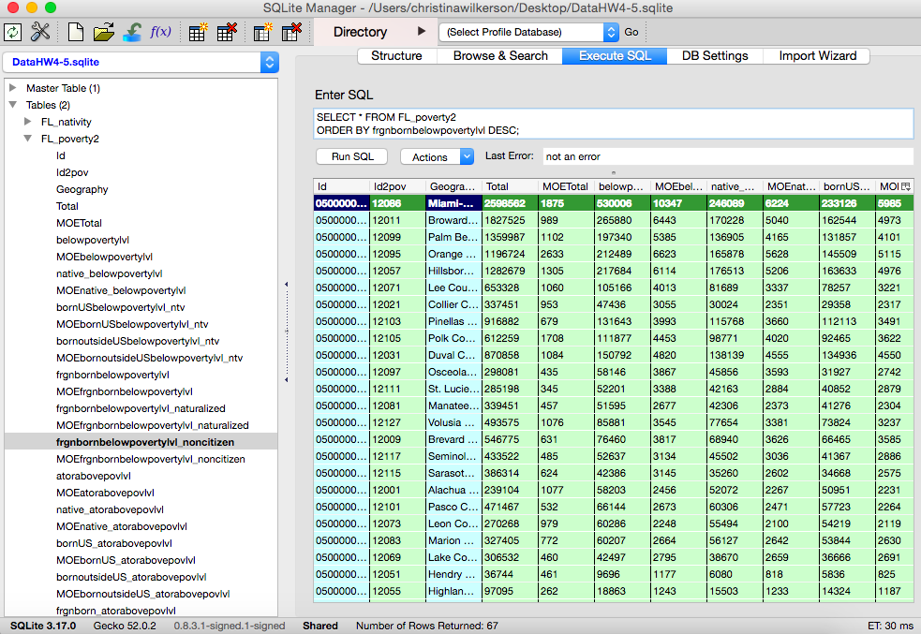Click the column picker icon in results header
This screenshot has height=634, width=921.
tap(906, 186)
